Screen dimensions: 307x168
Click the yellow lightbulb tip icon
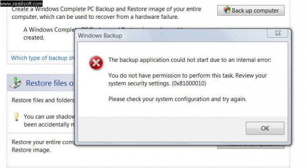click(x=16, y=116)
